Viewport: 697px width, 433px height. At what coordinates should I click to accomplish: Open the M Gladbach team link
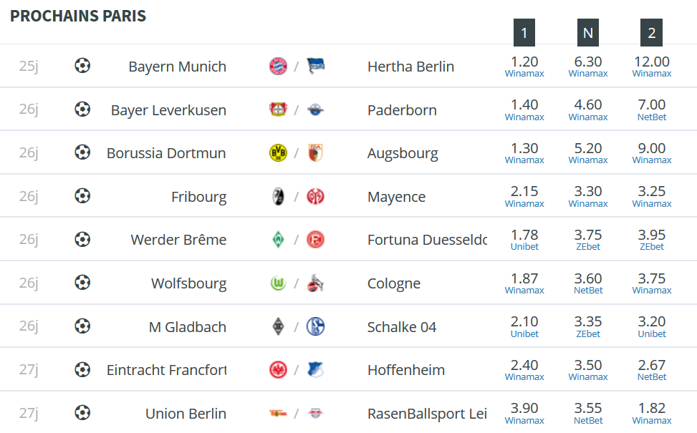[x=188, y=327]
